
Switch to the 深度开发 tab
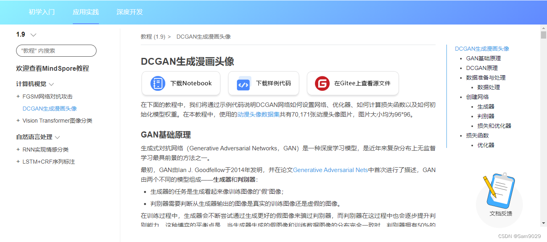coord(129,12)
